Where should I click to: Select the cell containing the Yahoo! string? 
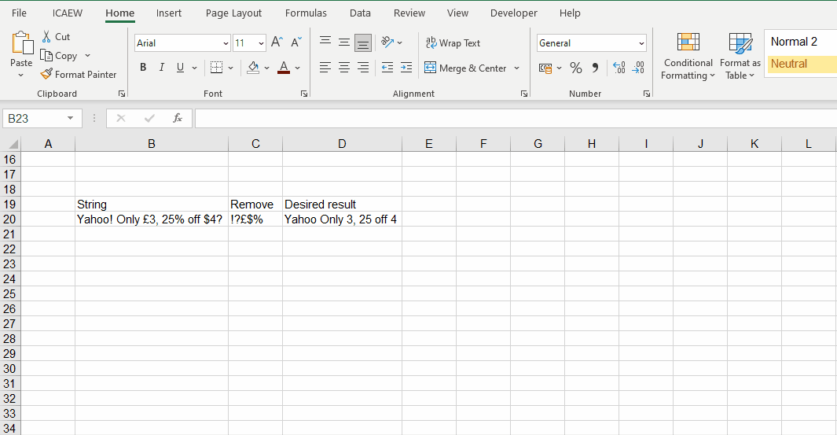click(x=150, y=219)
